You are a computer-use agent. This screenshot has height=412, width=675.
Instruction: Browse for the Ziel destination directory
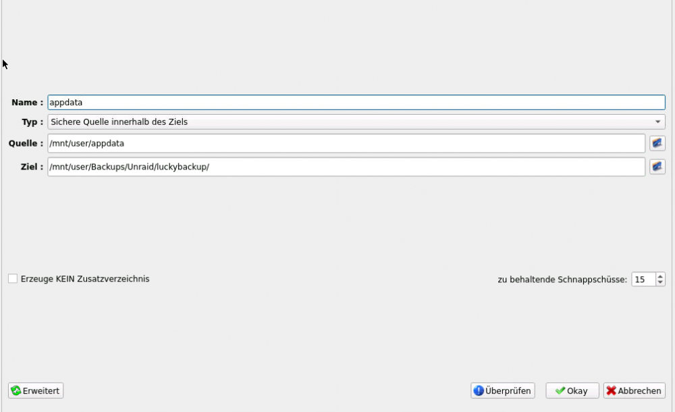[657, 166]
